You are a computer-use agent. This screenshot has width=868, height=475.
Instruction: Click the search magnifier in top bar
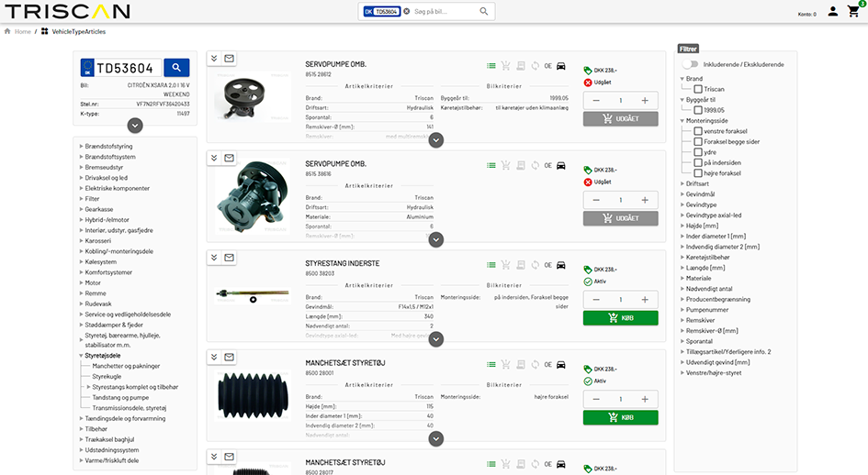click(484, 11)
